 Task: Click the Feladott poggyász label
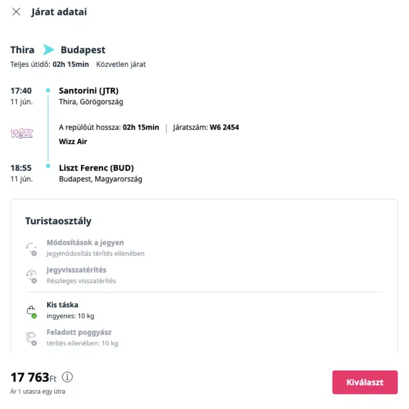click(x=79, y=332)
